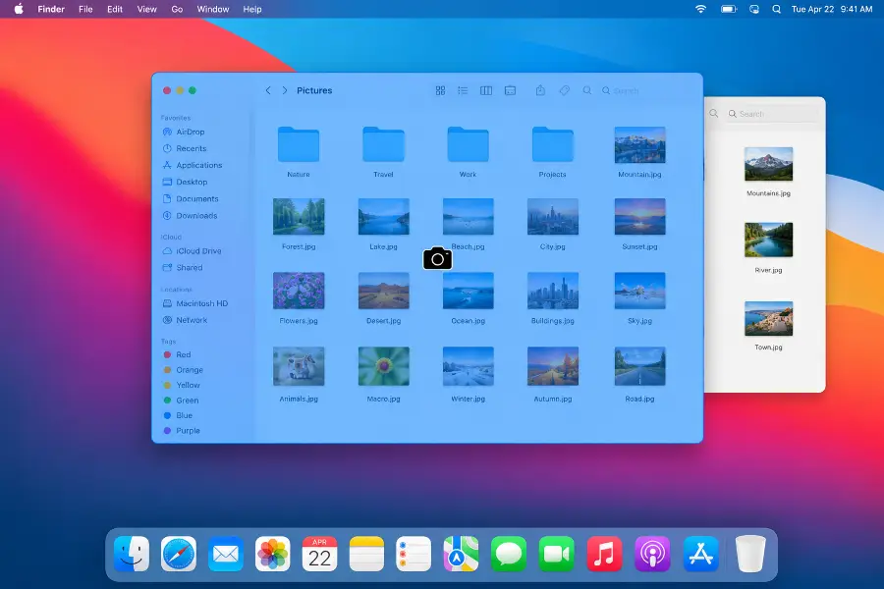884x589 pixels.
Task: Select the Road.jpg thumbnail
Action: point(639,366)
